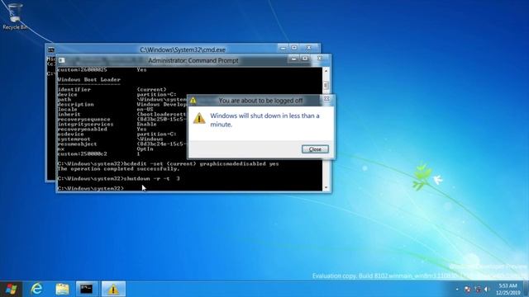The width and height of the screenshot is (529, 297).
Task: Click the last 'C:\Windows\system32>' prompt line
Action: (90, 188)
